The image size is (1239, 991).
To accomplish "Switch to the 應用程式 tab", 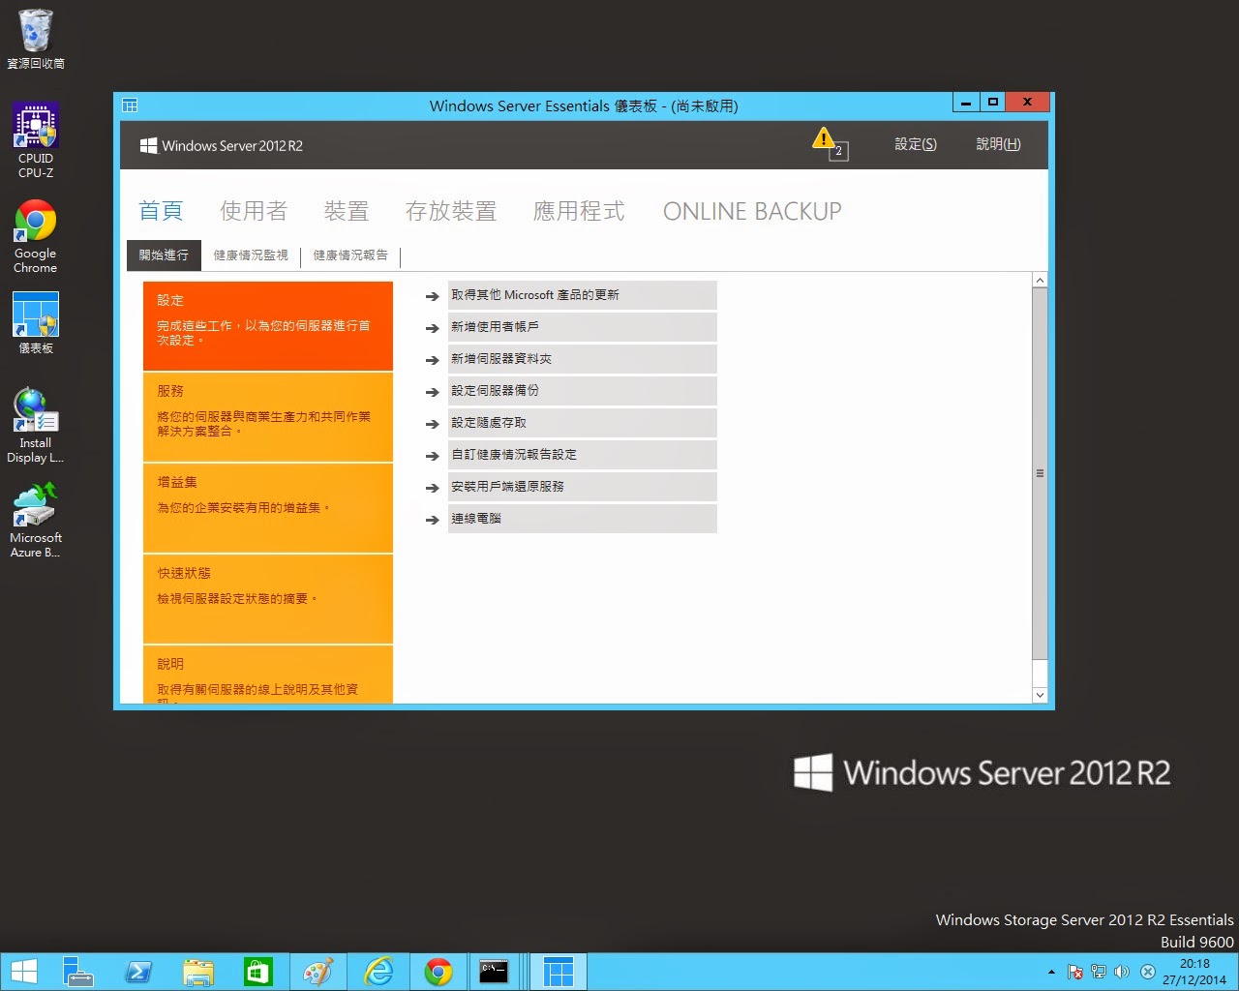I will tap(579, 211).
